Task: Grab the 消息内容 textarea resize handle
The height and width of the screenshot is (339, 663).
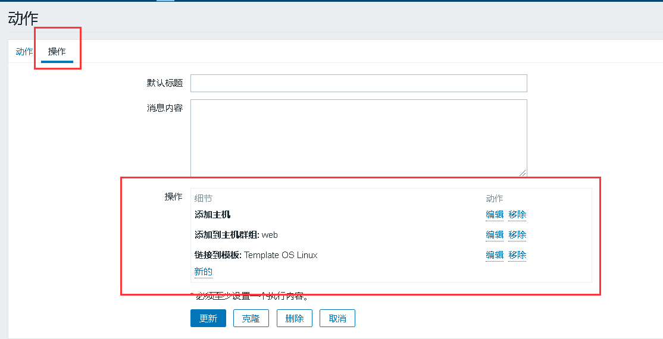Action: (523, 173)
